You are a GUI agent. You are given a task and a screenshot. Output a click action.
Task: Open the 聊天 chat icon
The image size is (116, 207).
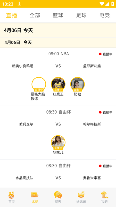58,197
